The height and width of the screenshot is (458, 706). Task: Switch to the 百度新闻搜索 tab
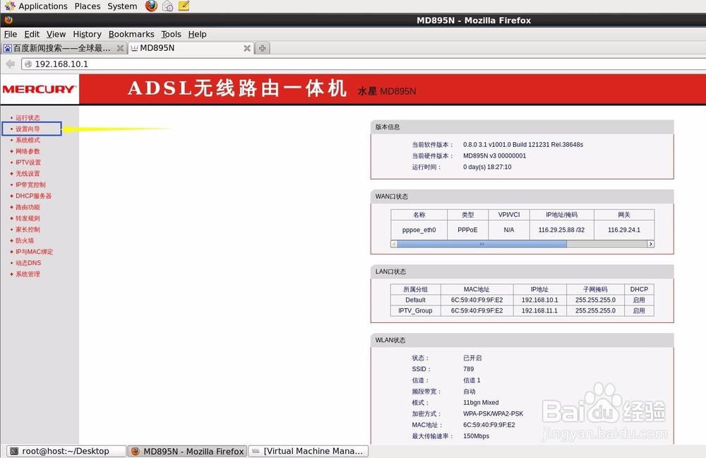pos(63,48)
